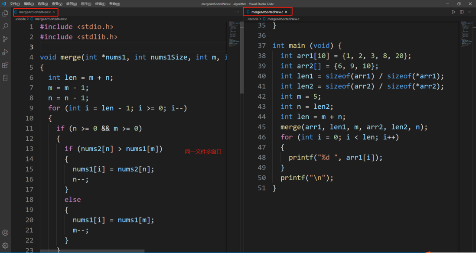476x253 pixels.
Task: Expand the .vscode breadcrumb in the right editor
Action: pos(253,19)
